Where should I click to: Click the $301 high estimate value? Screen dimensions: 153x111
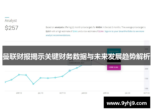click(x=75, y=31)
